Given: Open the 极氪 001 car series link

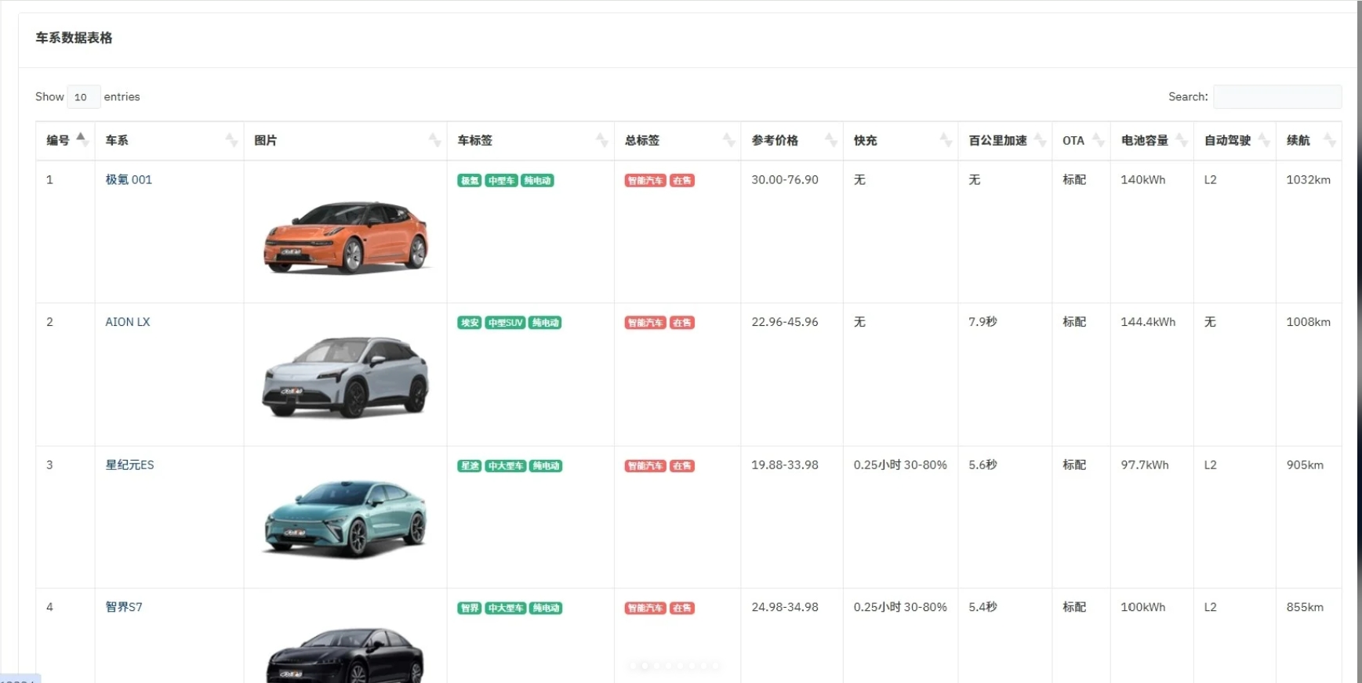Looking at the screenshot, I should click(x=129, y=179).
